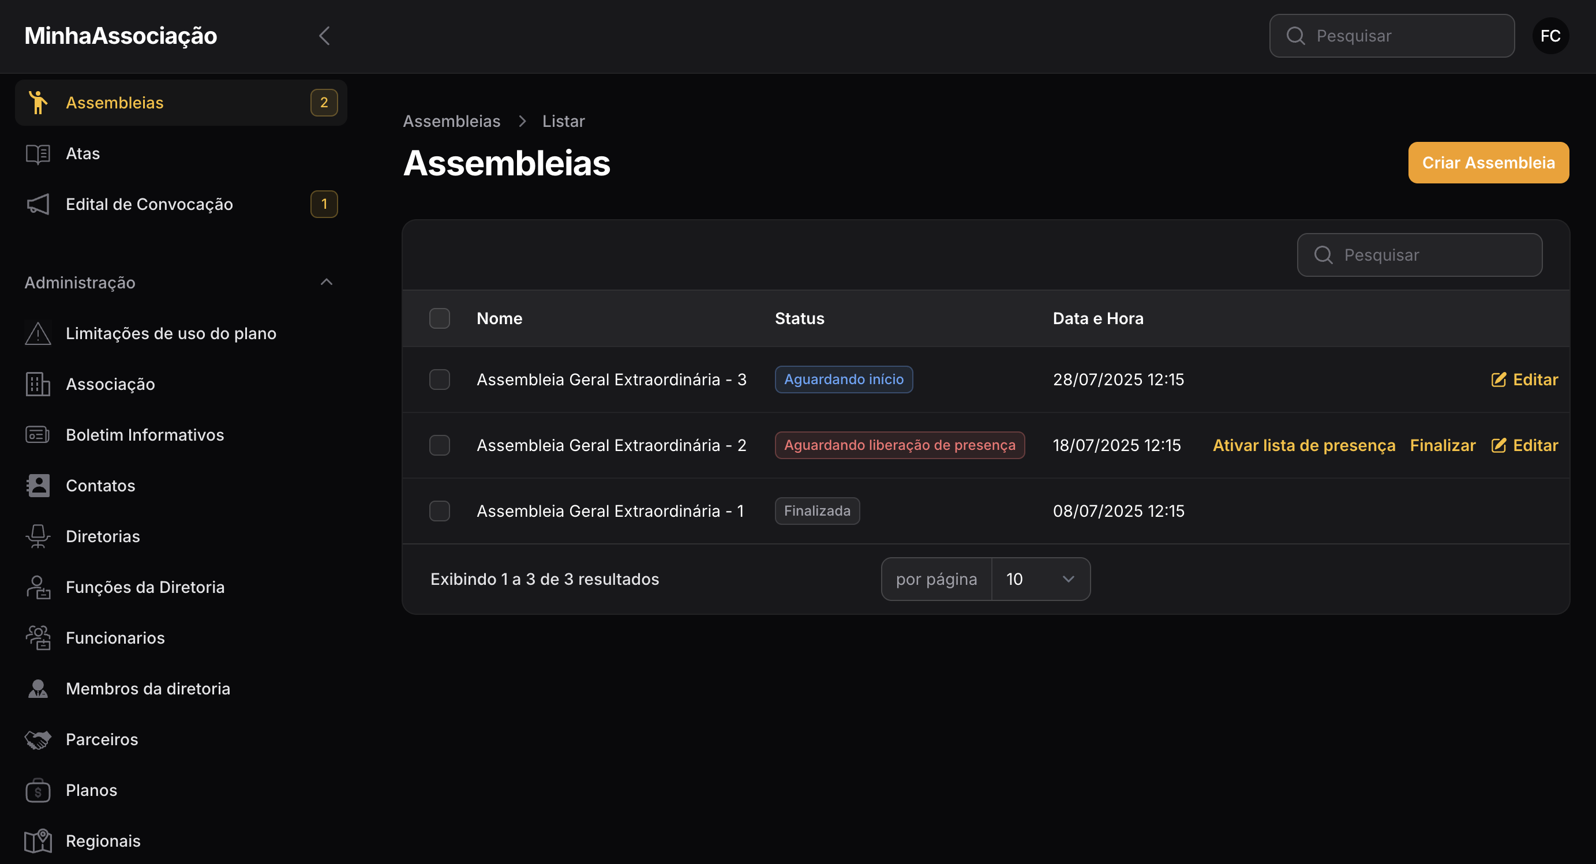Toggle the select-all checkbox in table header

click(x=439, y=318)
